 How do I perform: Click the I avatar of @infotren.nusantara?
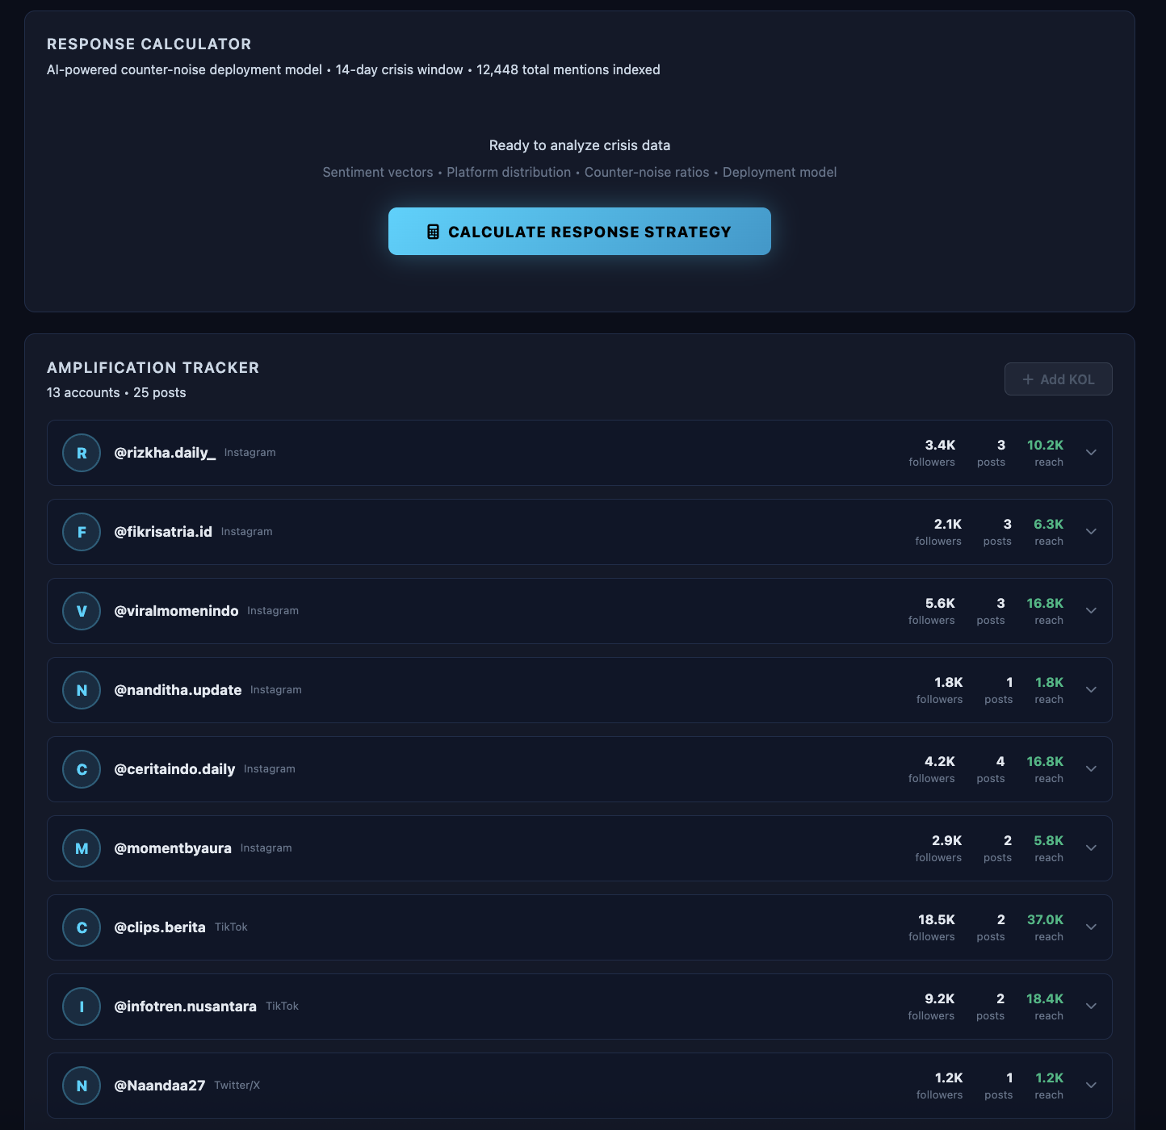[x=82, y=1007]
